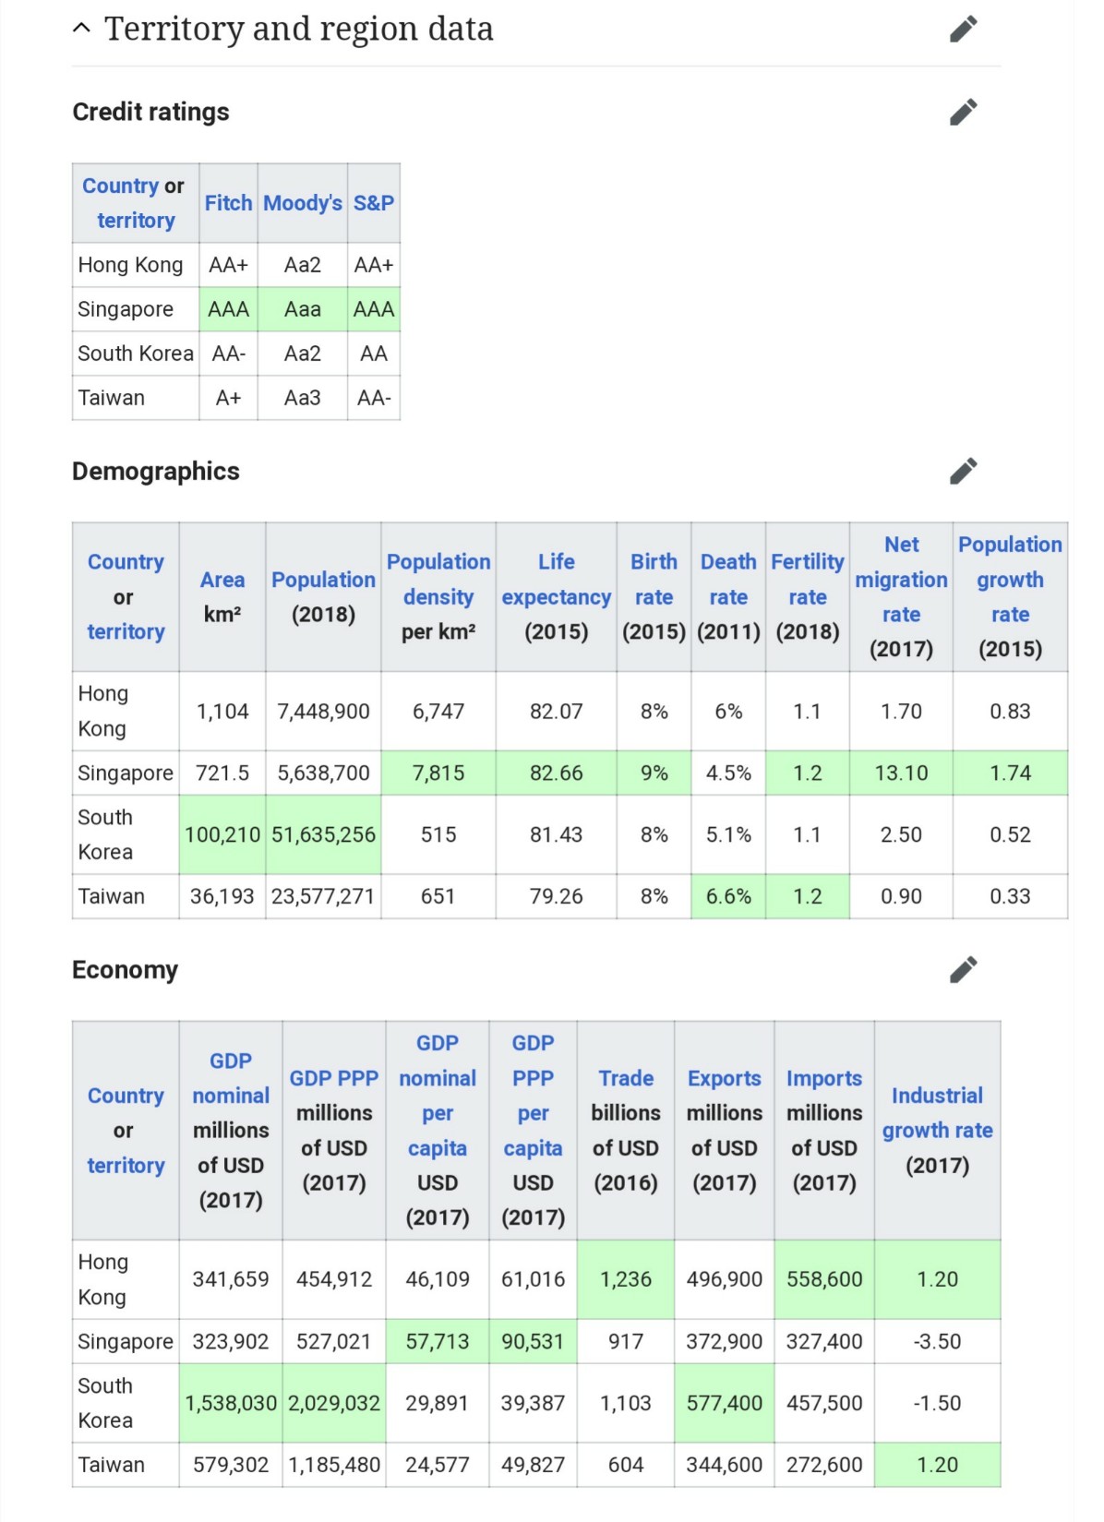Open the GDP PPP link

tap(333, 1078)
